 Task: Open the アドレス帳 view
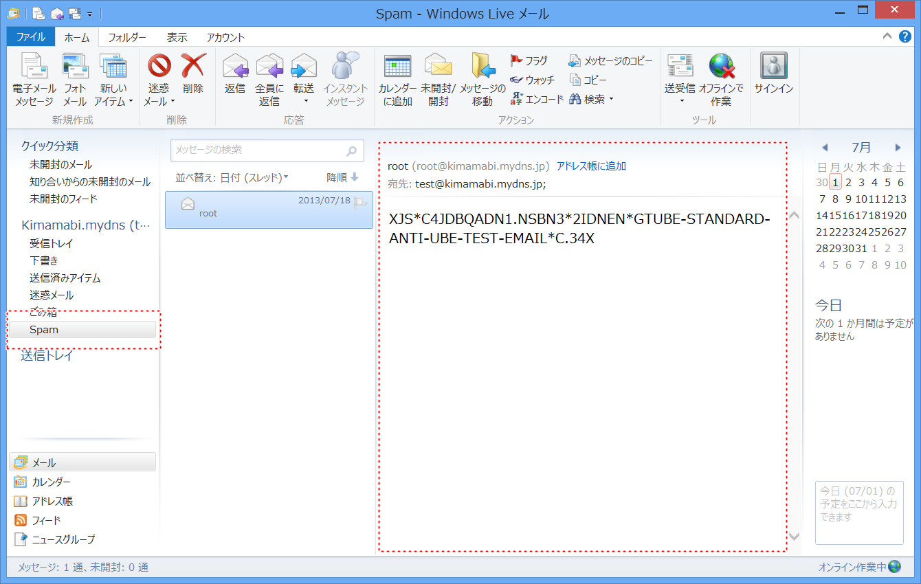coord(43,502)
